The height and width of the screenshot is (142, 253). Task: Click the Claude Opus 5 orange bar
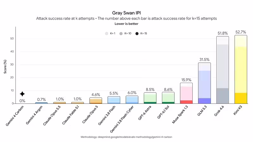pyautogui.click(x=96, y=101)
